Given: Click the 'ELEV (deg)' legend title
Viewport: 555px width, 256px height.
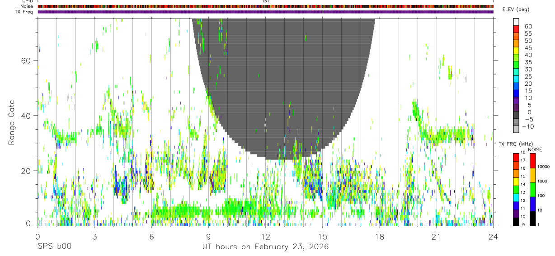Looking at the screenshot, I should point(515,9).
